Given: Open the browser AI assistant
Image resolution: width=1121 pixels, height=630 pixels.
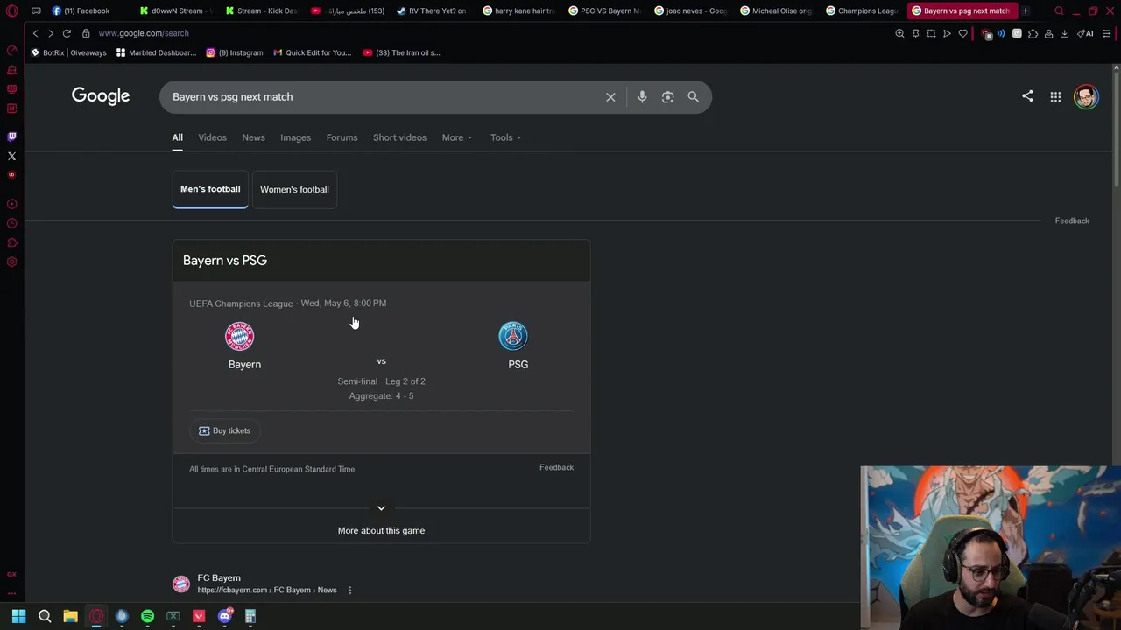Looking at the screenshot, I should tap(1086, 33).
